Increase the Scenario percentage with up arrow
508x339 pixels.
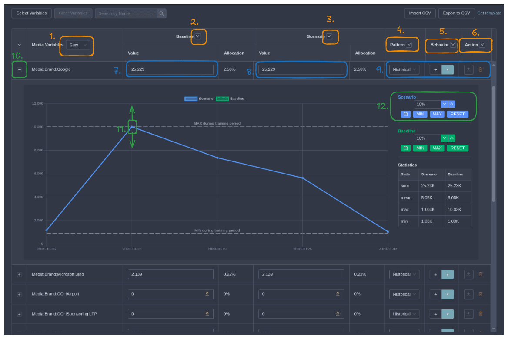(x=452, y=104)
